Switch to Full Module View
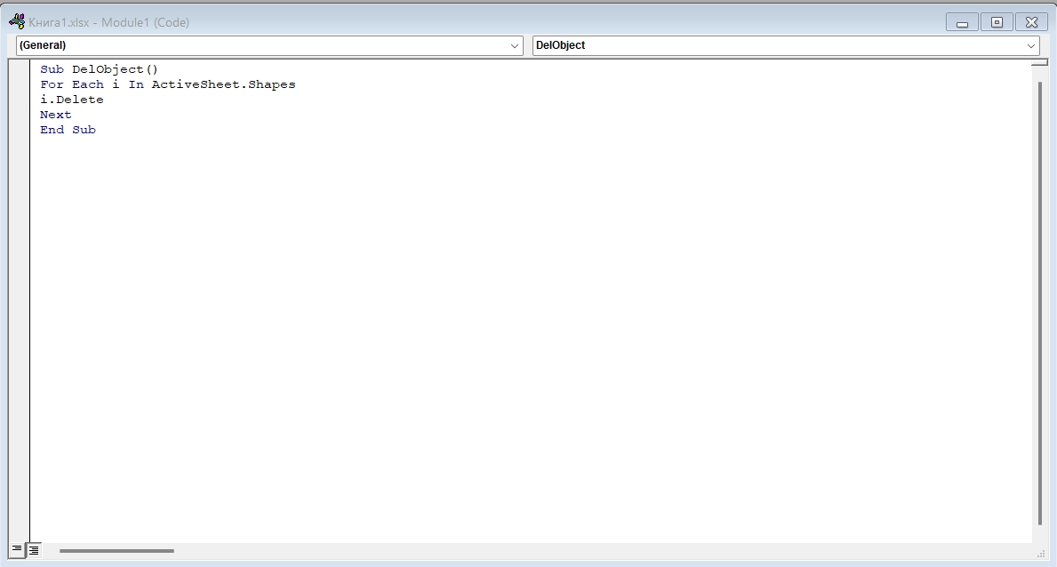This screenshot has height=567, width=1057. point(34,550)
